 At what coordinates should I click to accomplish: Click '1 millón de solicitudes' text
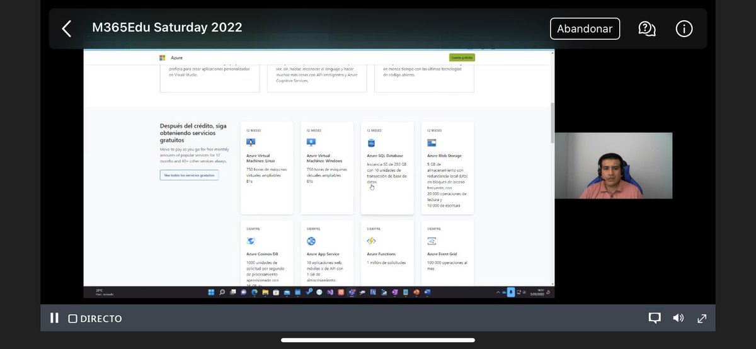tap(386, 262)
